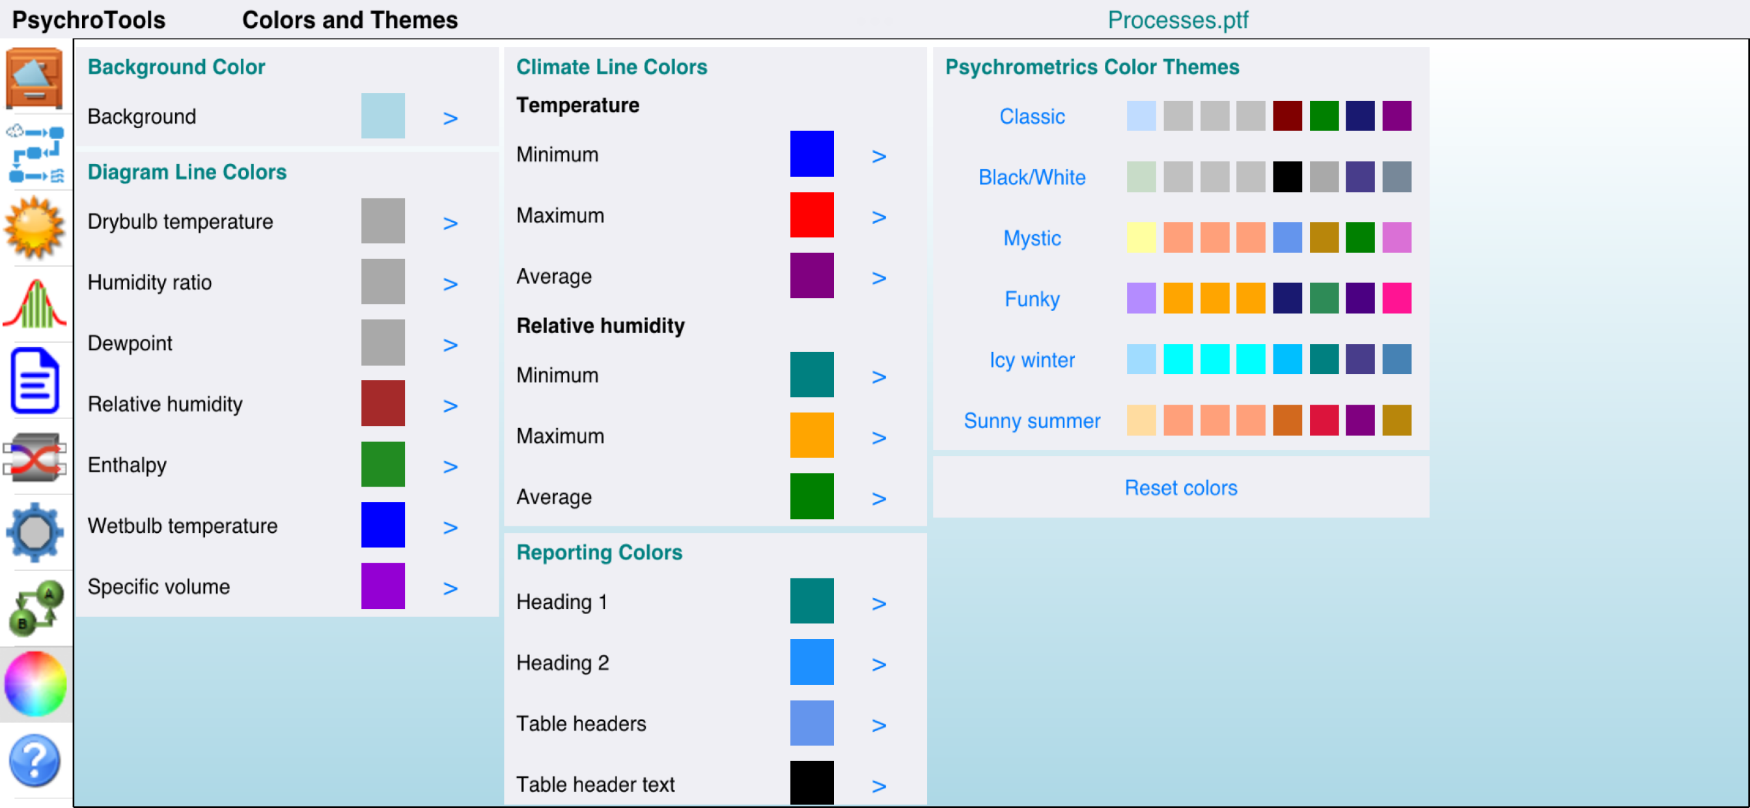Click the teal Relative humidity Minimum swatch

811,374
